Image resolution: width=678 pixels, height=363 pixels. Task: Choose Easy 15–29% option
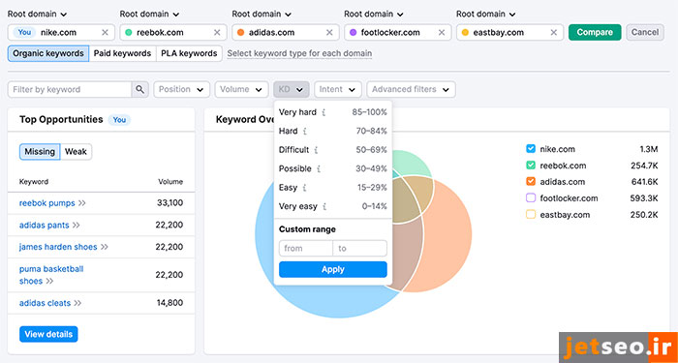333,188
